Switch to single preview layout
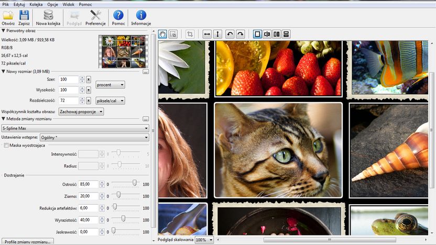The image size is (436, 245). pyautogui.click(x=257, y=34)
